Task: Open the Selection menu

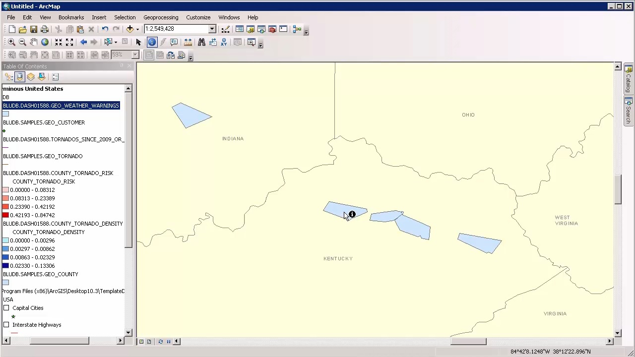Action: 125,17
